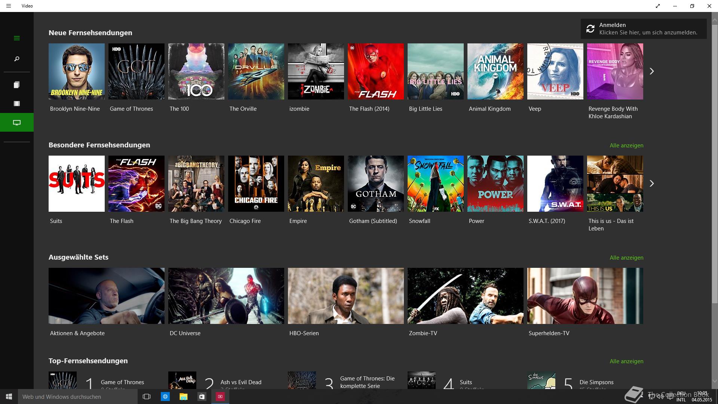Image resolution: width=718 pixels, height=404 pixels.
Task: Click the Web und Windows durchsuchen search box
Action: (78, 397)
